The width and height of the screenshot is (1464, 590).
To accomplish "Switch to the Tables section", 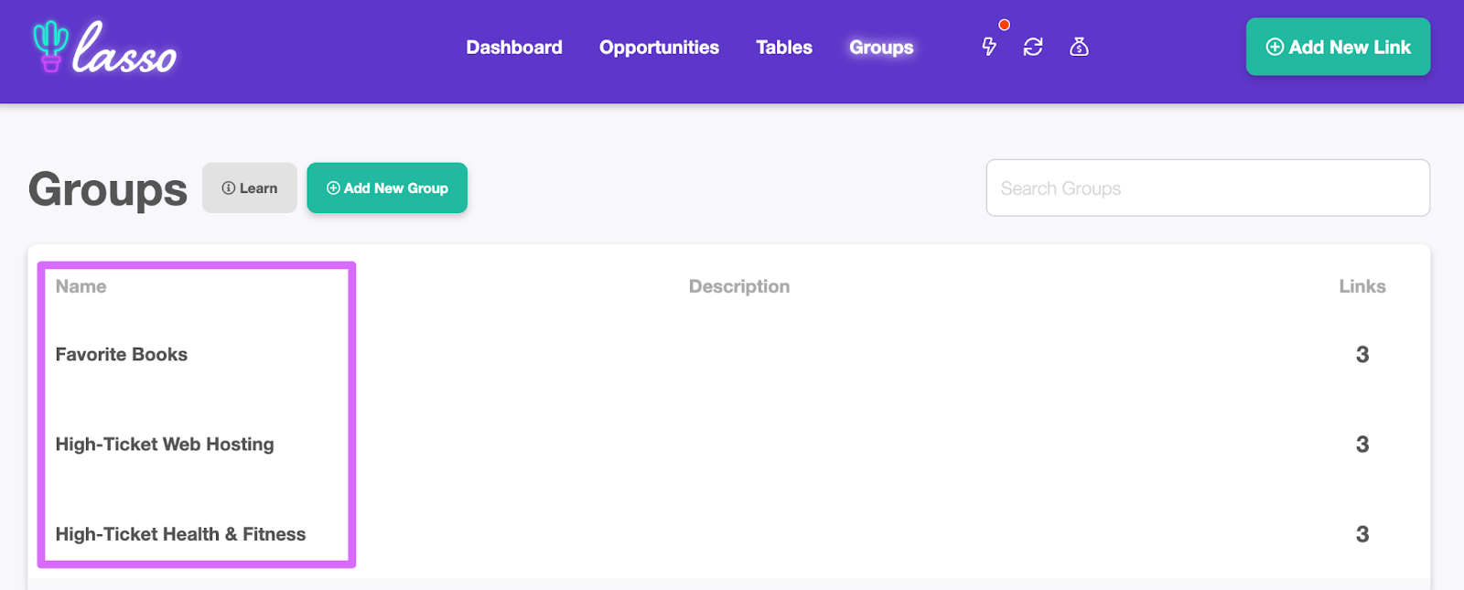I will (784, 48).
